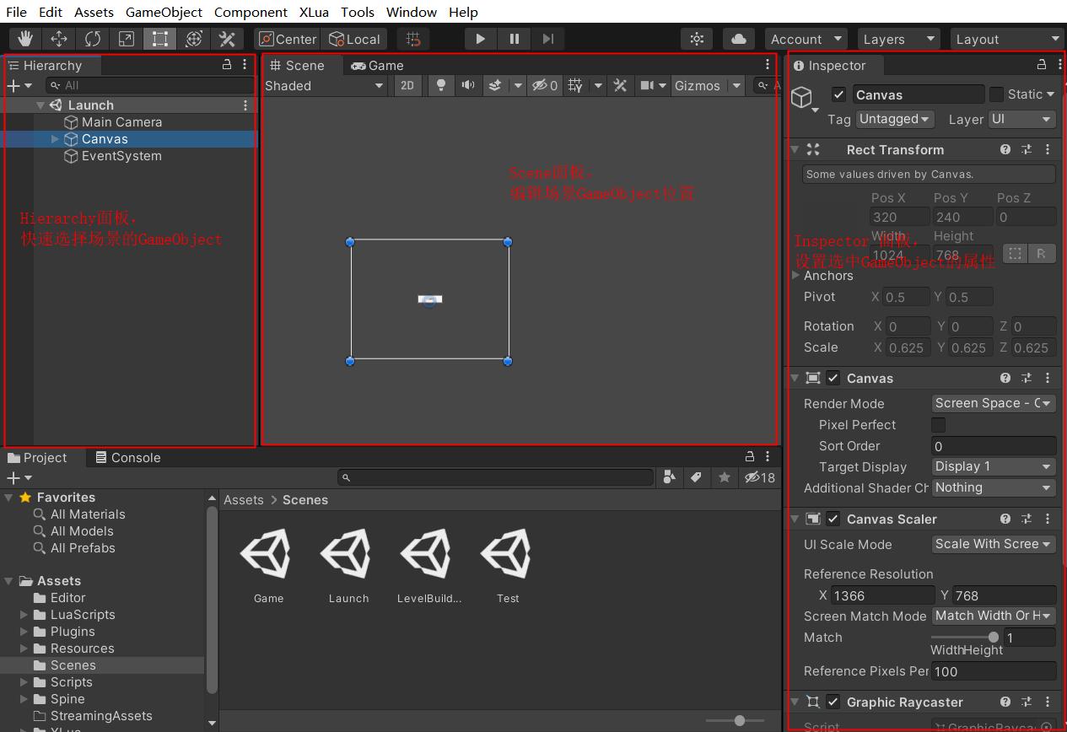Toggle Pixel Perfect checkbox
Viewport: 1067px width, 732px height.
coord(938,424)
